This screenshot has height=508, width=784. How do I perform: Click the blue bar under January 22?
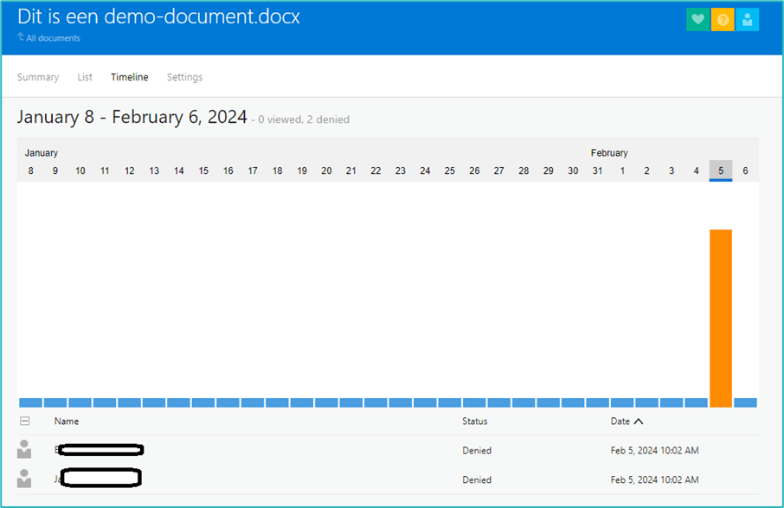click(376, 402)
